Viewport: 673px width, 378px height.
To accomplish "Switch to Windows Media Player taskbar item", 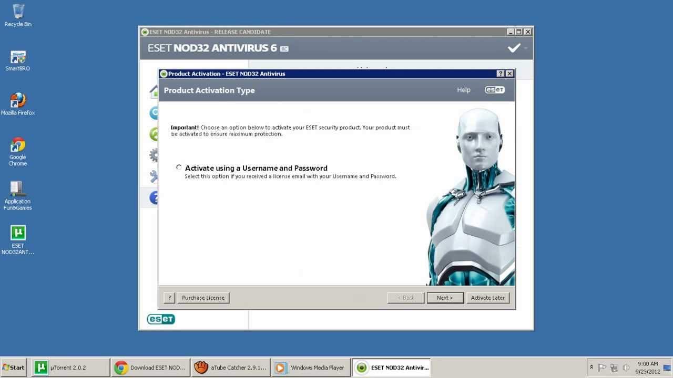I will pos(311,367).
